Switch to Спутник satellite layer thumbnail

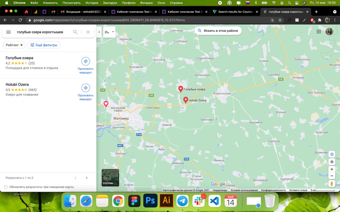click(110, 178)
